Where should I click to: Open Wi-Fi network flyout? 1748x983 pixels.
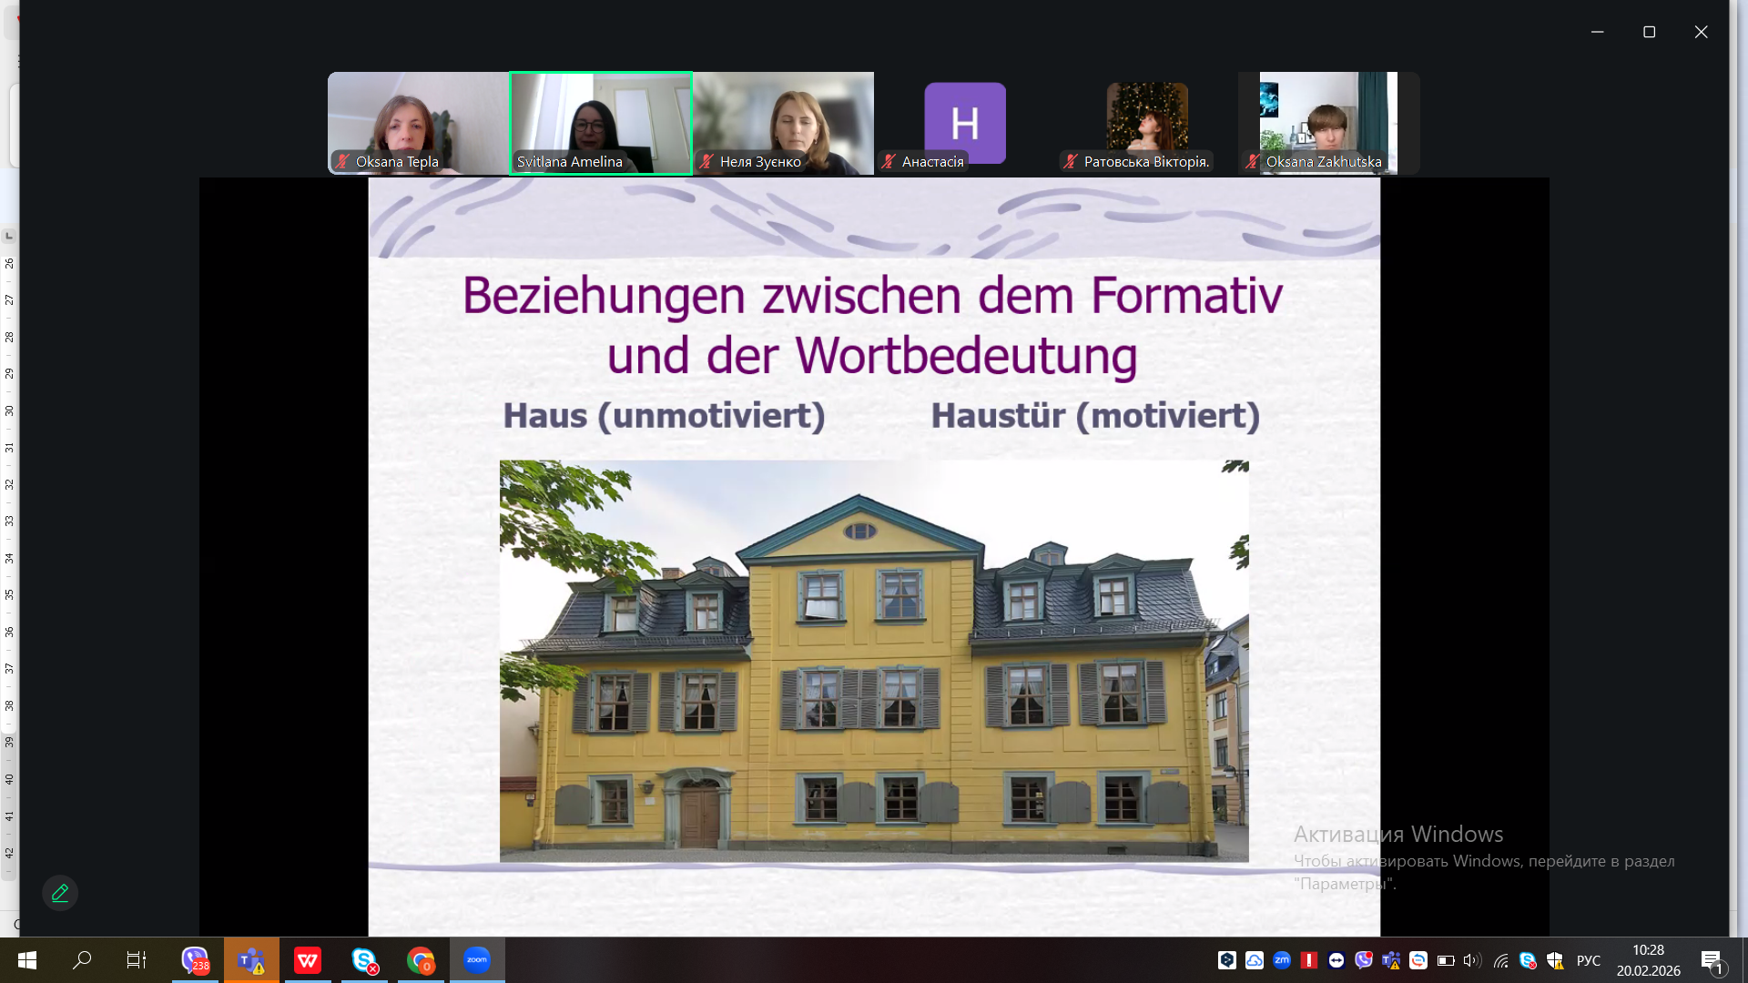click(1500, 960)
